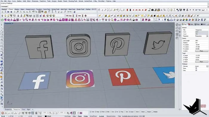Toggle the Point osnap checkbox
The height and width of the screenshot is (117, 209).
point(101,112)
